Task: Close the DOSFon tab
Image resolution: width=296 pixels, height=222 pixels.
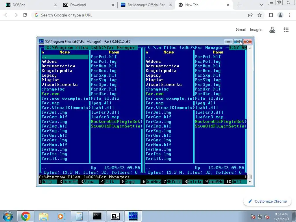Action: (x=55, y=5)
